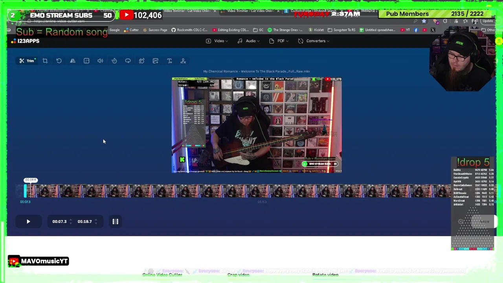Open the Songsterr To RS bookmark folder
503x283 pixels.
[x=341, y=30]
